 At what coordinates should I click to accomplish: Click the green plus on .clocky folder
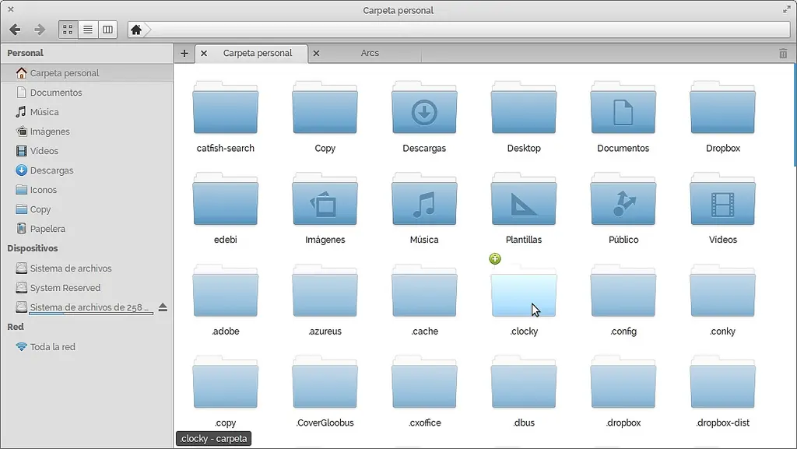[x=495, y=258]
